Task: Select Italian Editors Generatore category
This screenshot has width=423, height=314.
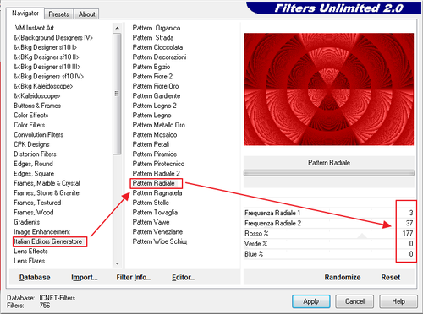Action: click(48, 241)
